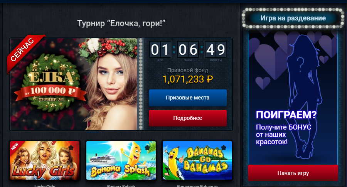The width and height of the screenshot is (347, 187).
Task: Click the favorite badge on Banana Splash
Action: click(147, 147)
